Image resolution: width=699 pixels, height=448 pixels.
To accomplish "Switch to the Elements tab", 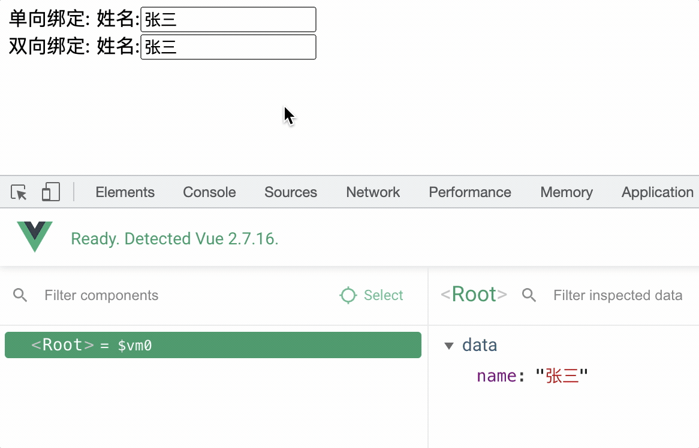I will pyautogui.click(x=125, y=192).
